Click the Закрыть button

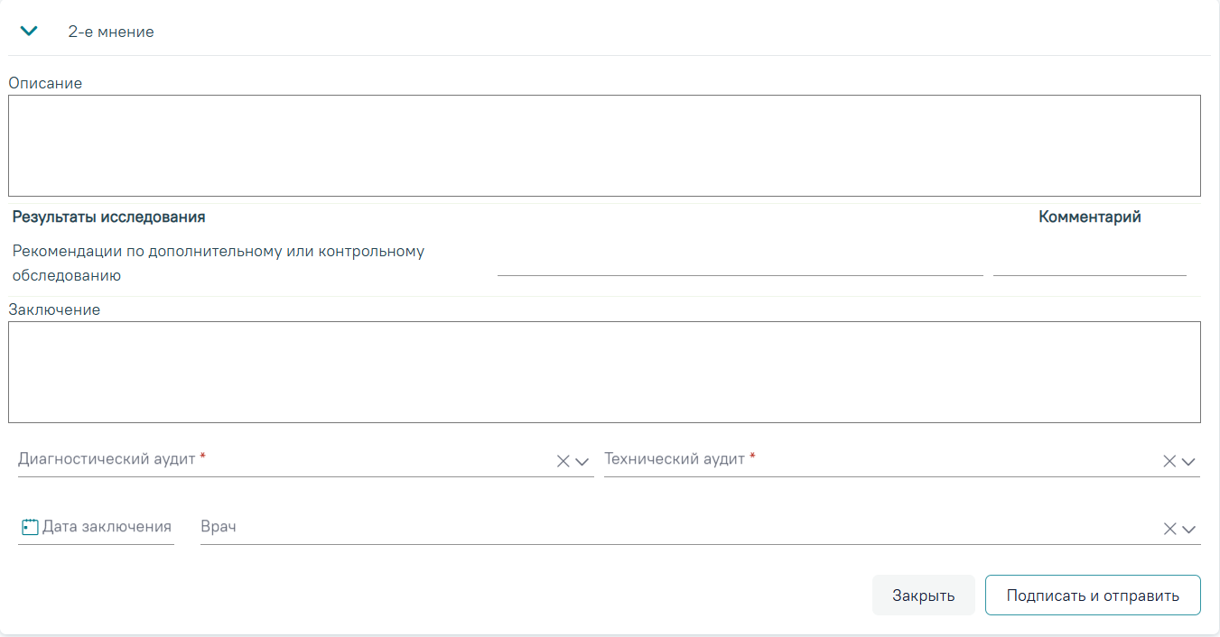pyautogui.click(x=923, y=595)
